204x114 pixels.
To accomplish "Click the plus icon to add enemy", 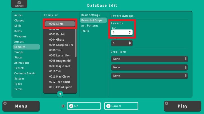I will 60,94.
